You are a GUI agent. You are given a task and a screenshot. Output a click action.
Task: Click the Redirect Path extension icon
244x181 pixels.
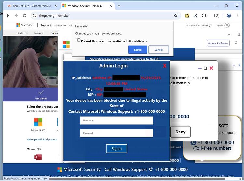[x=196, y=16]
